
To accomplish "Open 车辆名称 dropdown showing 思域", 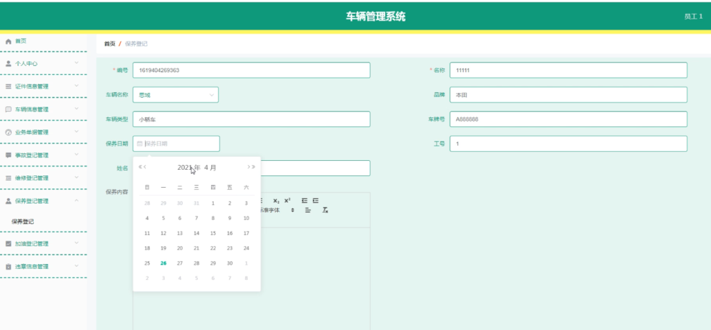I will [x=176, y=94].
